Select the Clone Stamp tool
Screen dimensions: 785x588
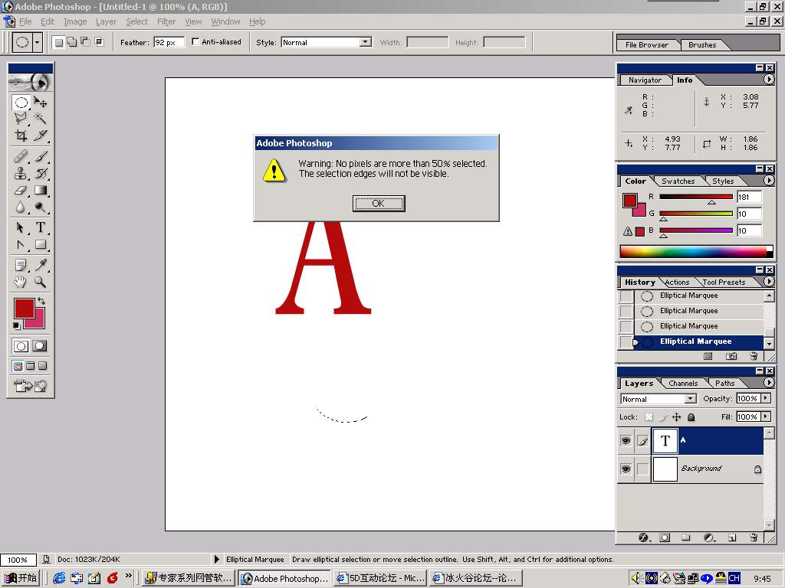tap(21, 174)
